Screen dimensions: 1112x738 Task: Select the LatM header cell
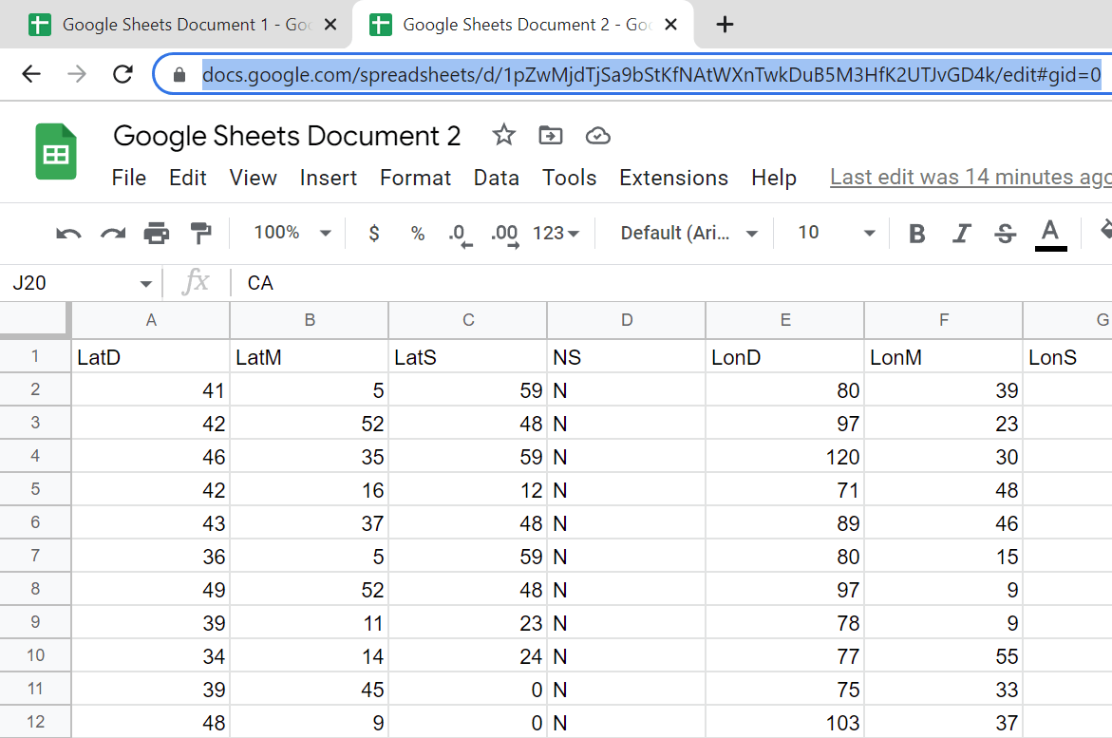310,356
